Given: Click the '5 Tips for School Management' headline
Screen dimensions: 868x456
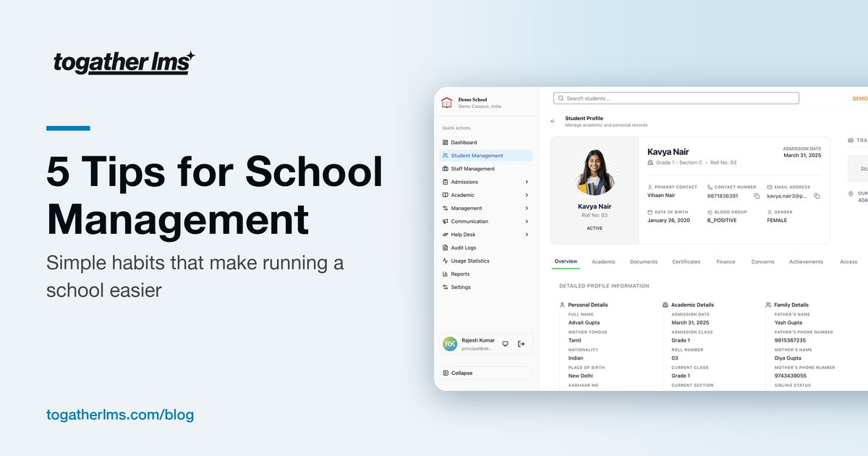Looking at the screenshot, I should tap(215, 196).
